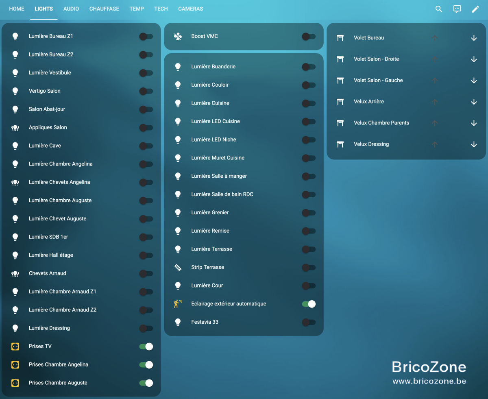Viewport: 488px width, 399px height.
Task: Switch to the HOME tab
Action: [x=17, y=9]
